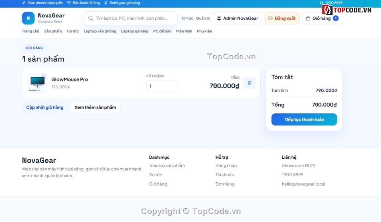The width and height of the screenshot is (381, 222).
Task: Click the quantity field for GlowMouse Pro
Action: pyautogui.click(x=162, y=86)
